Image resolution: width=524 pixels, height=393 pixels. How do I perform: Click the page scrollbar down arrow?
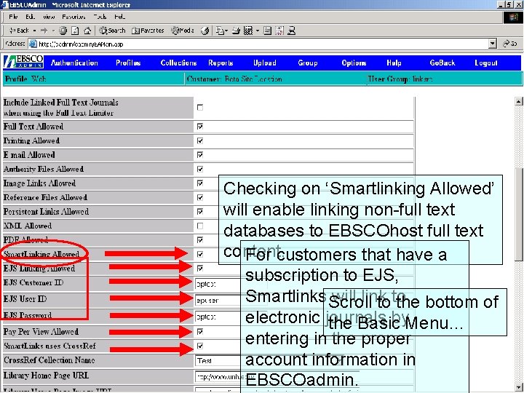[x=518, y=388]
